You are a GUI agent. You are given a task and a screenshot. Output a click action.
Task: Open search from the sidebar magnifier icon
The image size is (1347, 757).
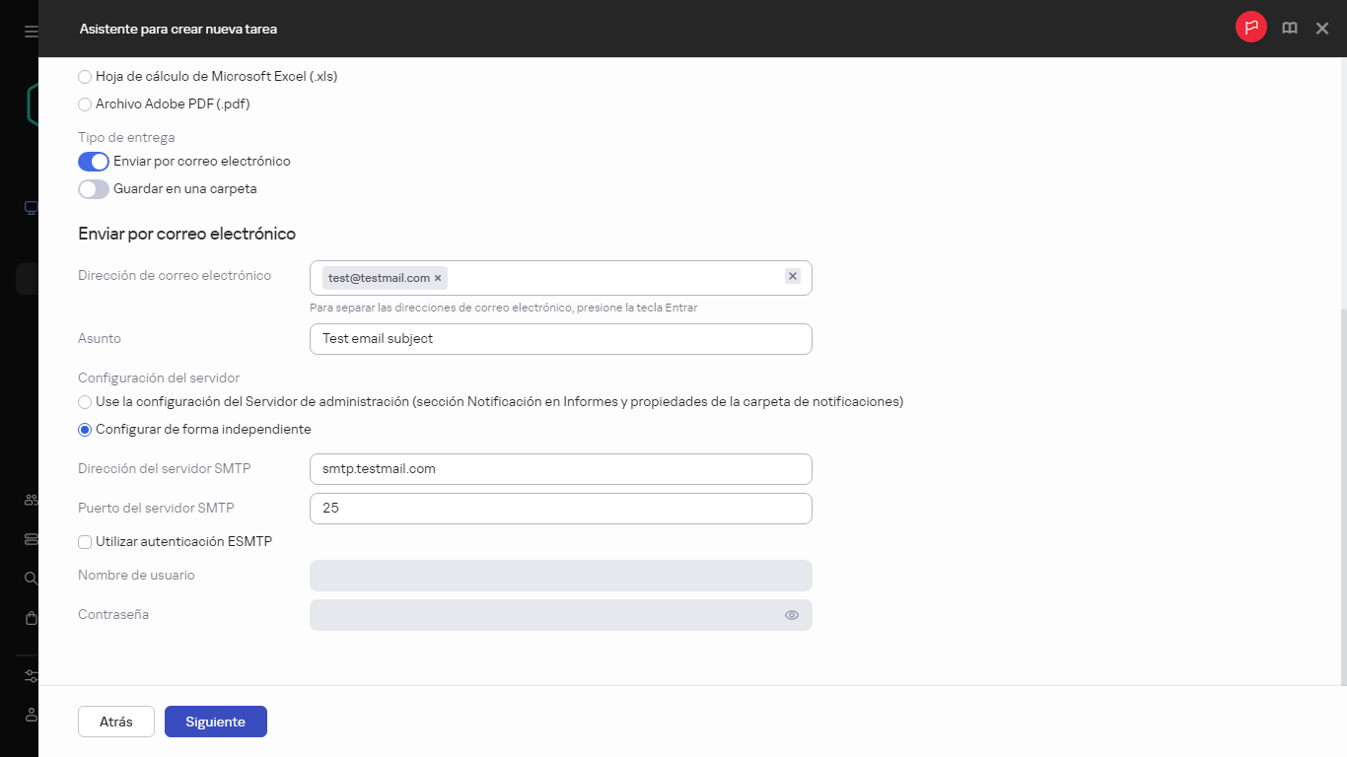tap(30, 578)
